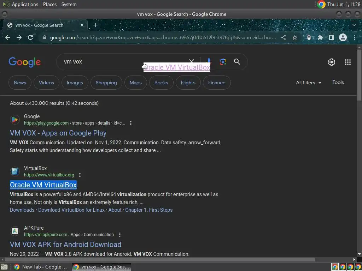Open the Oracle VM VirtualBox result
362x271 pixels.
tap(43, 185)
